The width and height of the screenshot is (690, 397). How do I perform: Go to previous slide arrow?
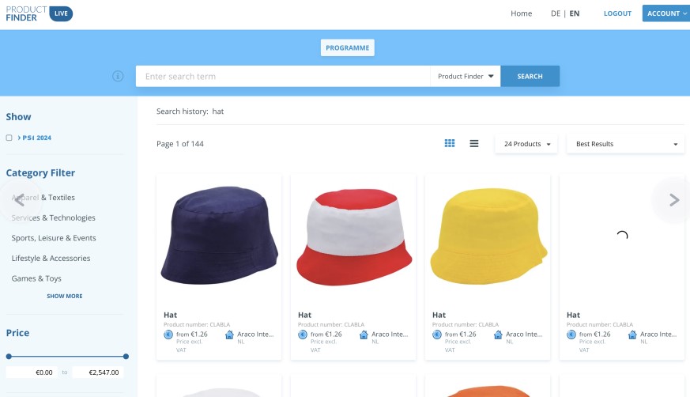pyautogui.click(x=19, y=200)
